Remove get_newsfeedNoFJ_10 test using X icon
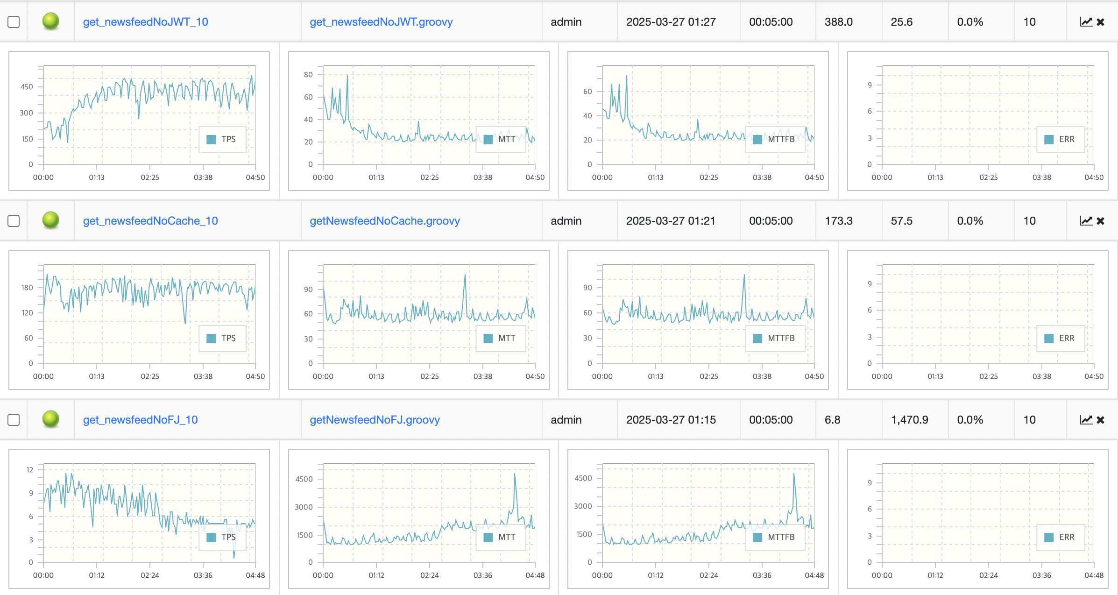The width and height of the screenshot is (1118, 595). [x=1101, y=420]
